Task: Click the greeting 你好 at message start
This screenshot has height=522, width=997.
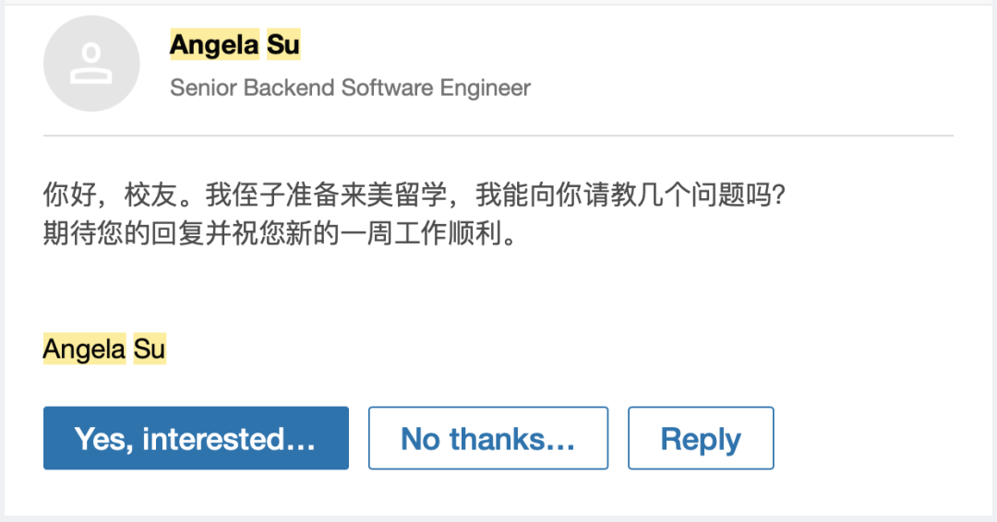Action: (70, 195)
